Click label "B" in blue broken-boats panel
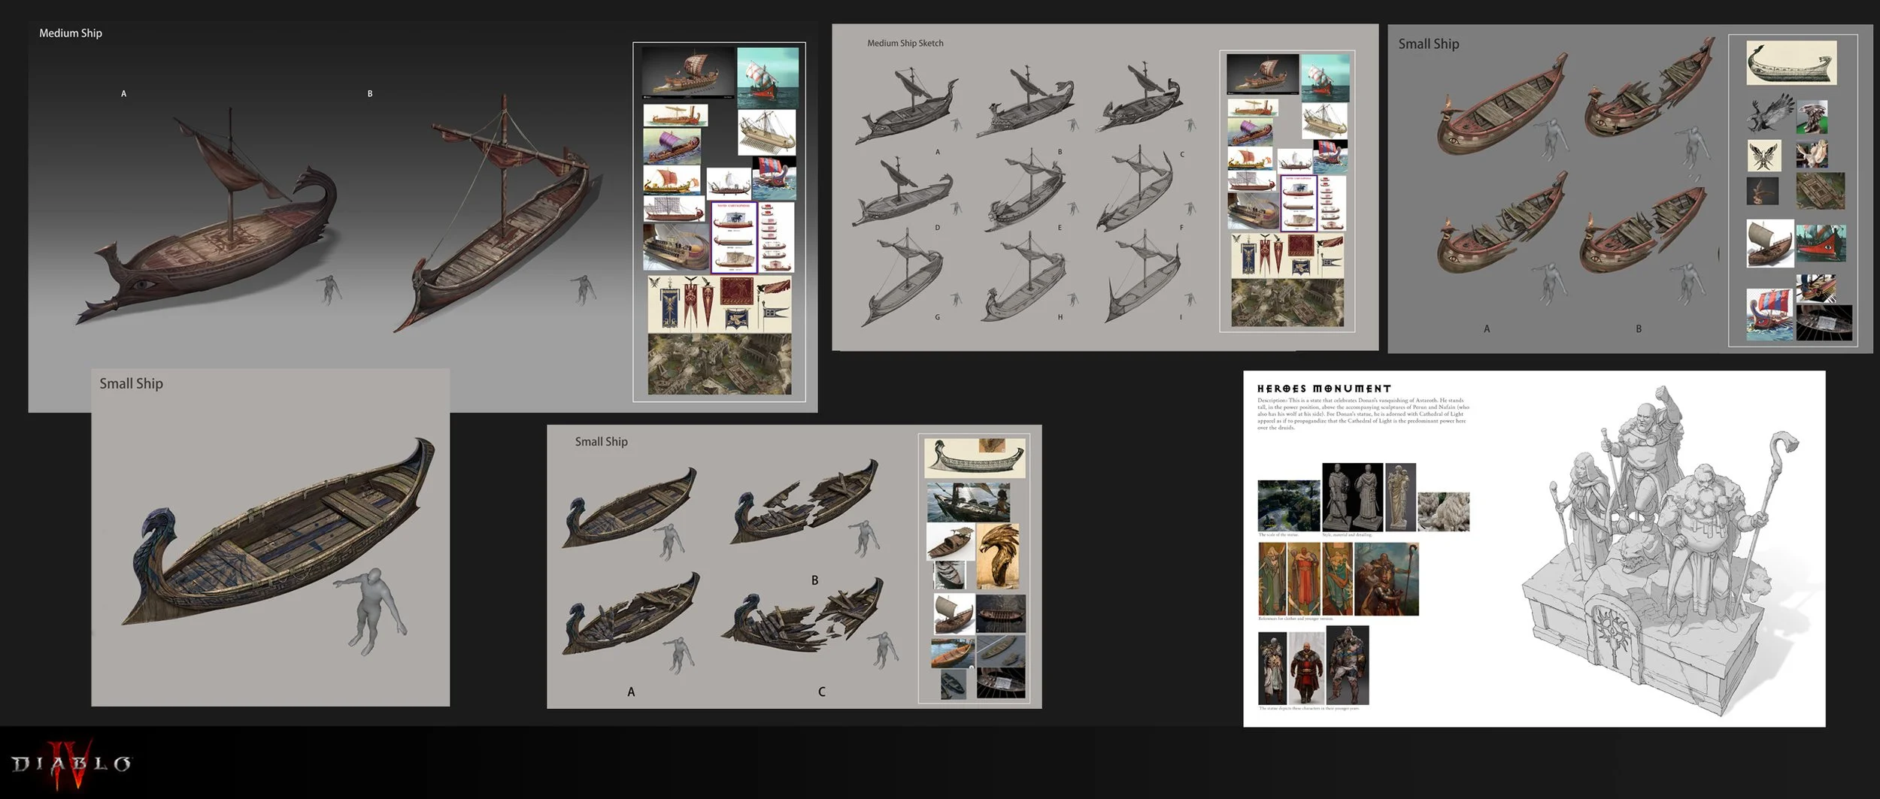 (x=814, y=580)
